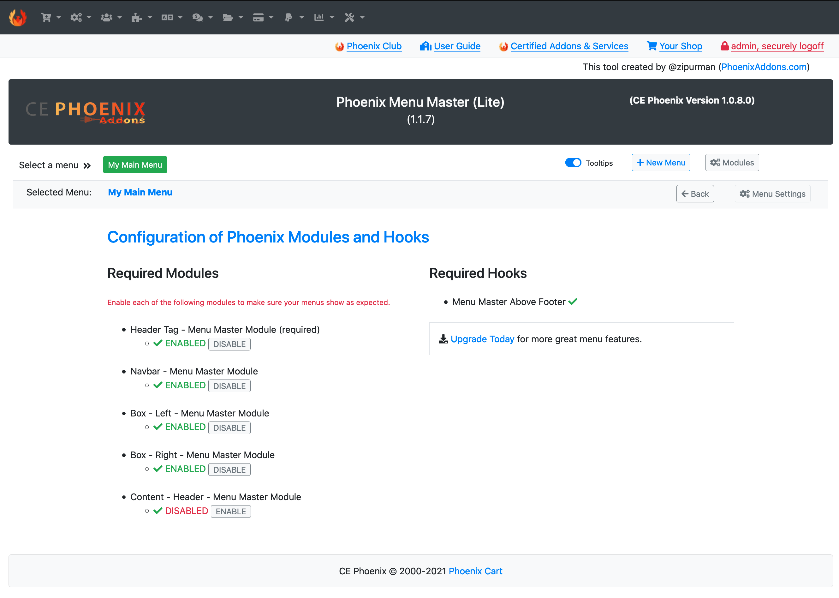Disable the Box Left Menu Master module
The width and height of the screenshot is (839, 598).
pos(229,428)
